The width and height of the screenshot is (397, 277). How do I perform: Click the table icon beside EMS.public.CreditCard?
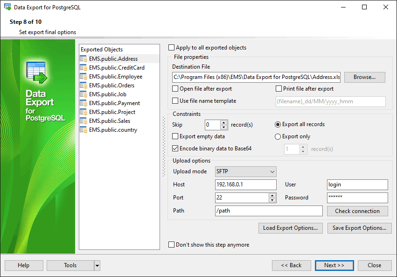[84, 68]
